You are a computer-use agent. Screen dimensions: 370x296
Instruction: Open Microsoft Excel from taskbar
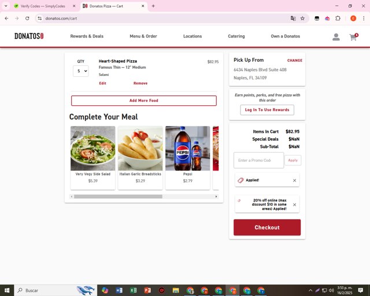point(134,290)
